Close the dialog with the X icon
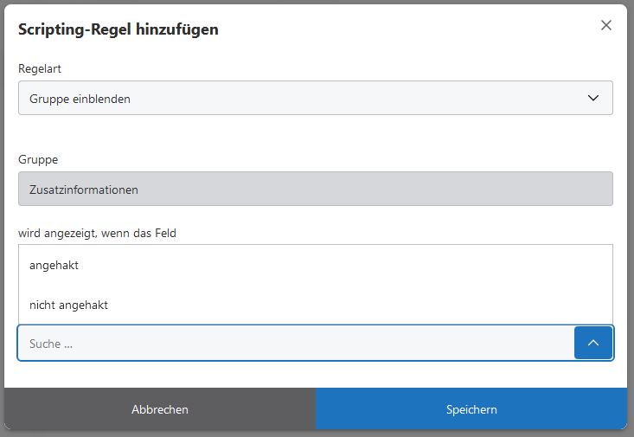The width and height of the screenshot is (634, 437). coord(606,26)
